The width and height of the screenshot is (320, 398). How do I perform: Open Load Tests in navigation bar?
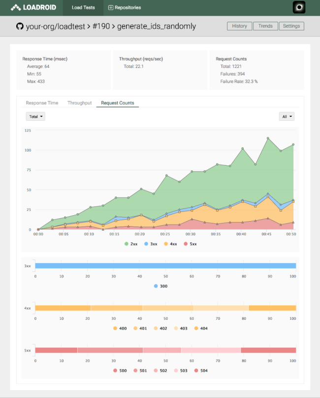click(x=83, y=8)
